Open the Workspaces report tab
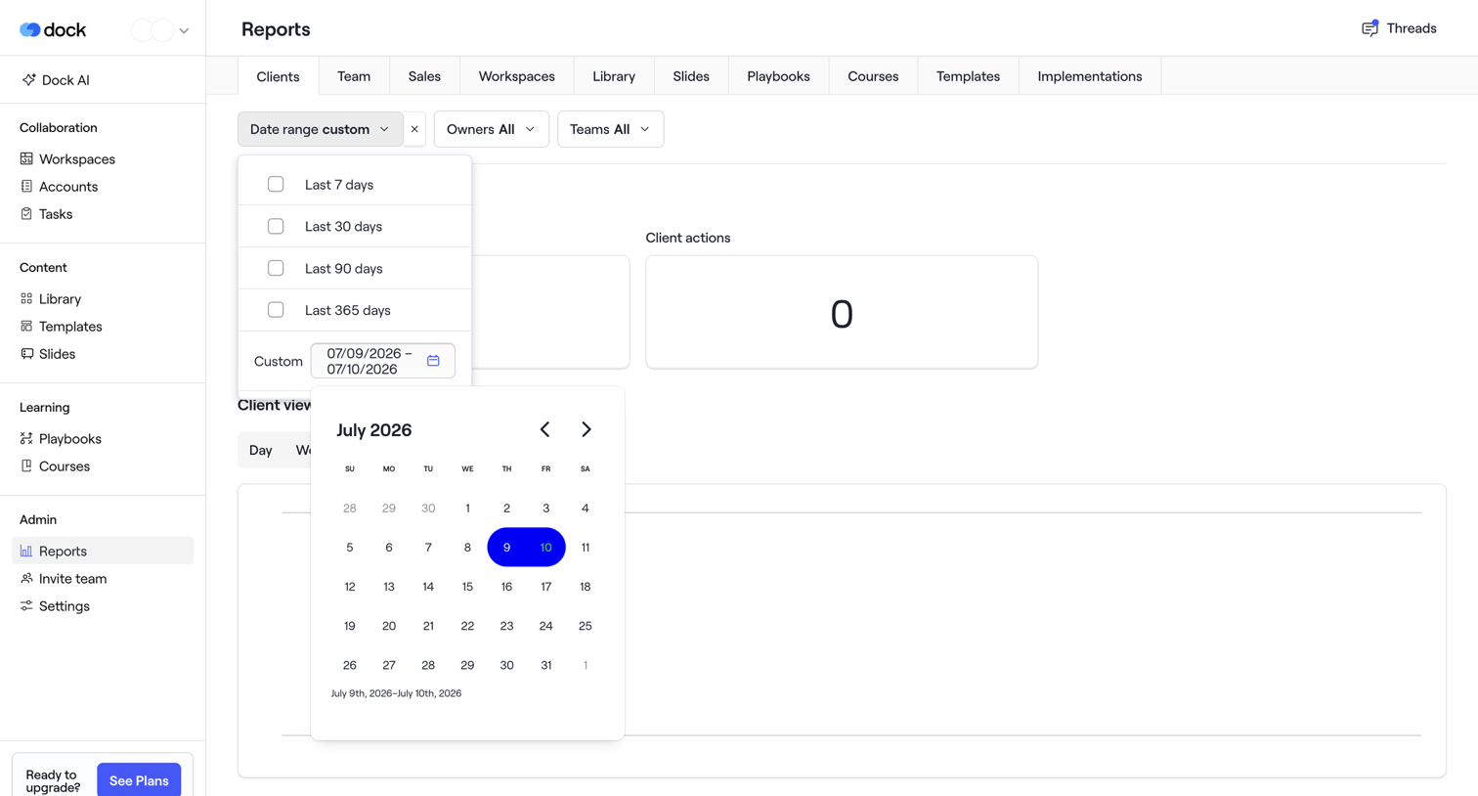Screen dimensions: 1478x796 517,76
